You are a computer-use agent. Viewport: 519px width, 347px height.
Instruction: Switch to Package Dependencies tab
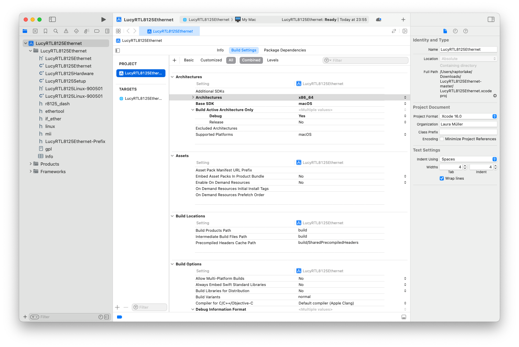[x=285, y=50]
